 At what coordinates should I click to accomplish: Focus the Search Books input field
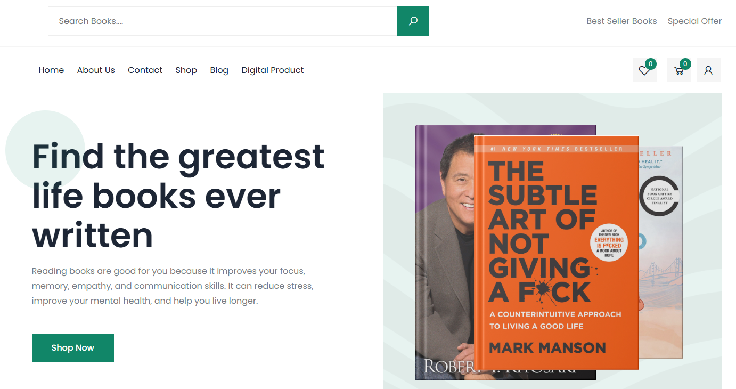223,21
